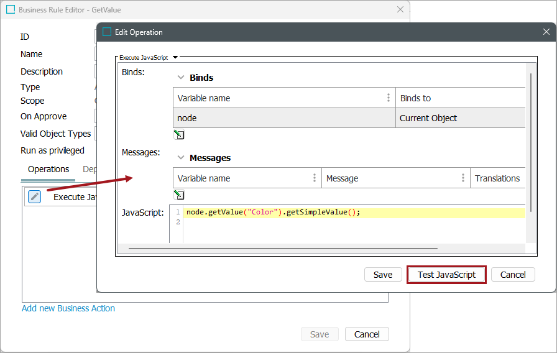
Task: Collapse the Messages section
Action: coord(181,158)
